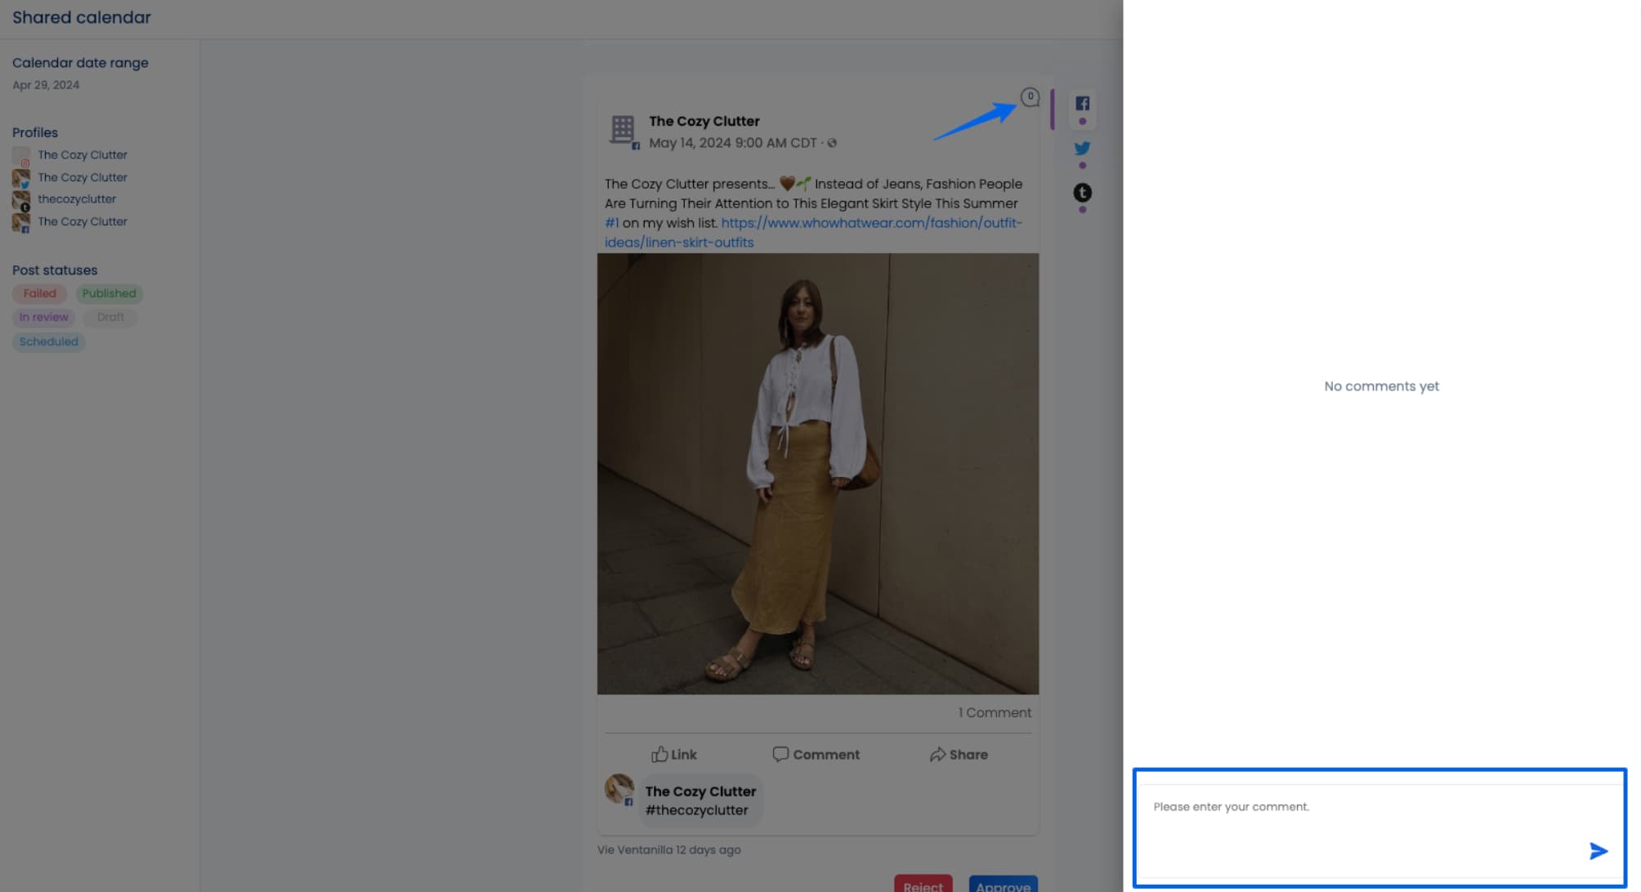Select the thecozyclutter Tumblr profile
This screenshot has height=892, width=1641.
pos(77,199)
